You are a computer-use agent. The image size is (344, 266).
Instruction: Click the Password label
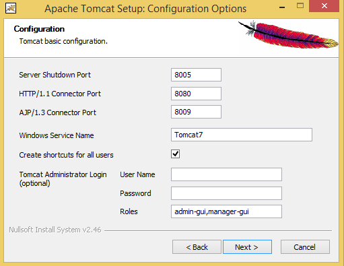tap(135, 193)
